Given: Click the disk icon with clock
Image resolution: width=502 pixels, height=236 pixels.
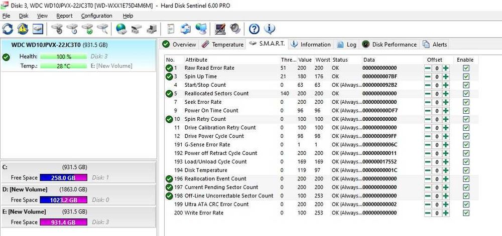Looking at the screenshot, I should coord(72,29).
